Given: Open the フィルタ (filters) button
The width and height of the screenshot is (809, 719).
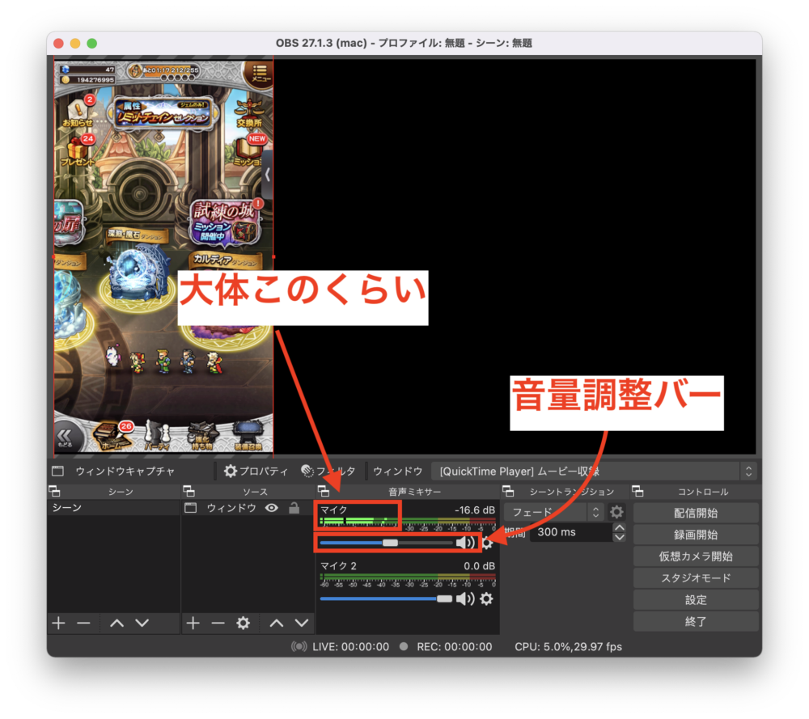Looking at the screenshot, I should (x=328, y=471).
